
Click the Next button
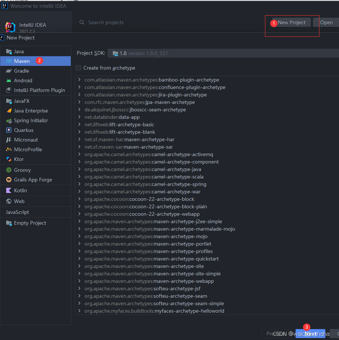tap(310, 334)
